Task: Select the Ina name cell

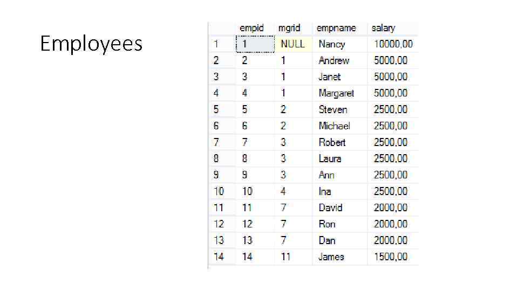Action: pyautogui.click(x=325, y=191)
